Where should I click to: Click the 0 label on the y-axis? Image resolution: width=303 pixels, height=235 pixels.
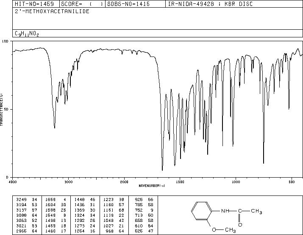point(7,177)
